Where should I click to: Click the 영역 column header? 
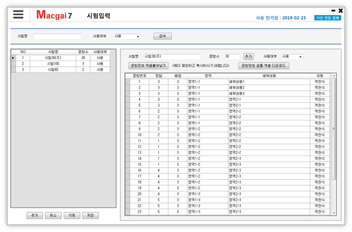(208, 76)
